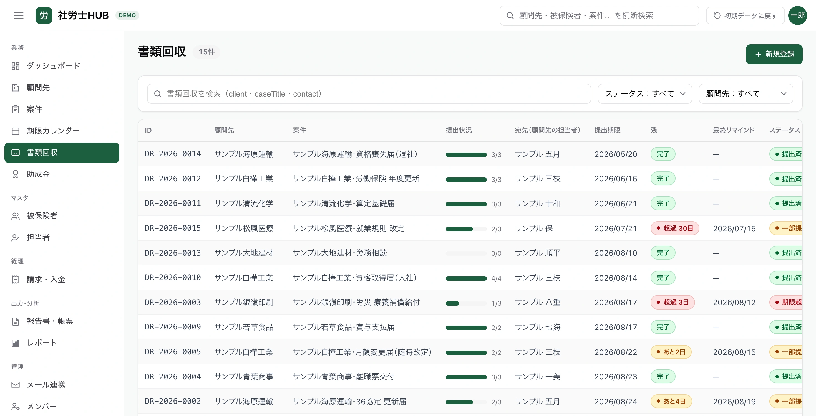
Task: Click サンプル銀嶺印刷 client cell
Action: point(244,302)
